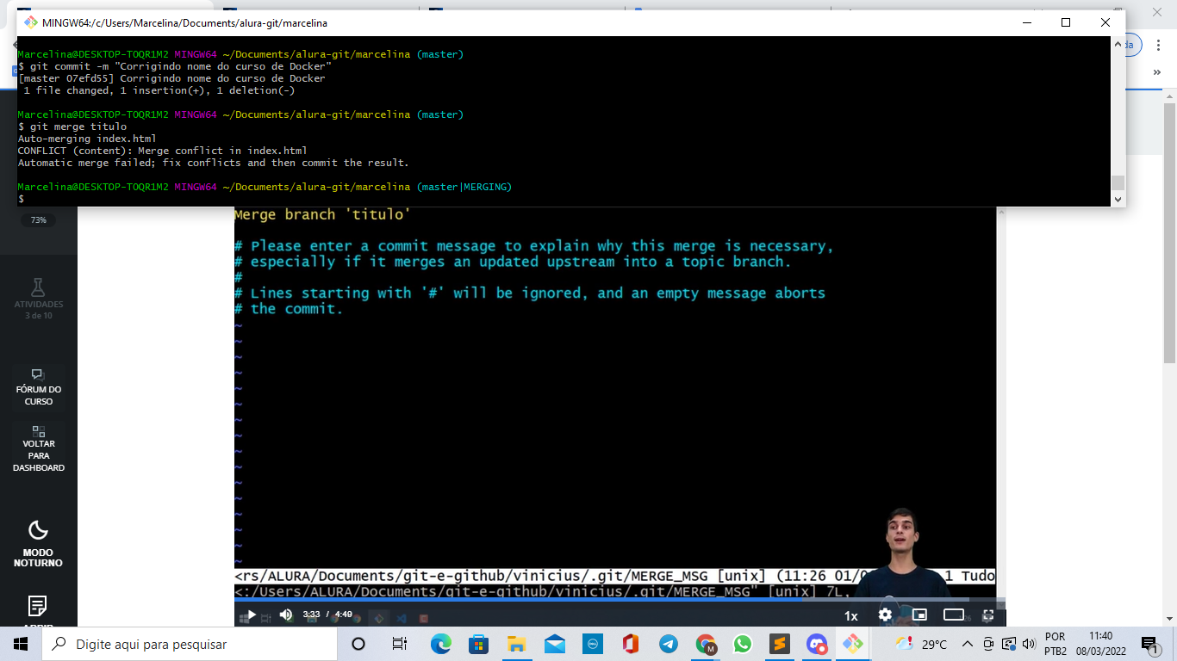
Task: Open File Explorer from taskbar
Action: coord(516,644)
